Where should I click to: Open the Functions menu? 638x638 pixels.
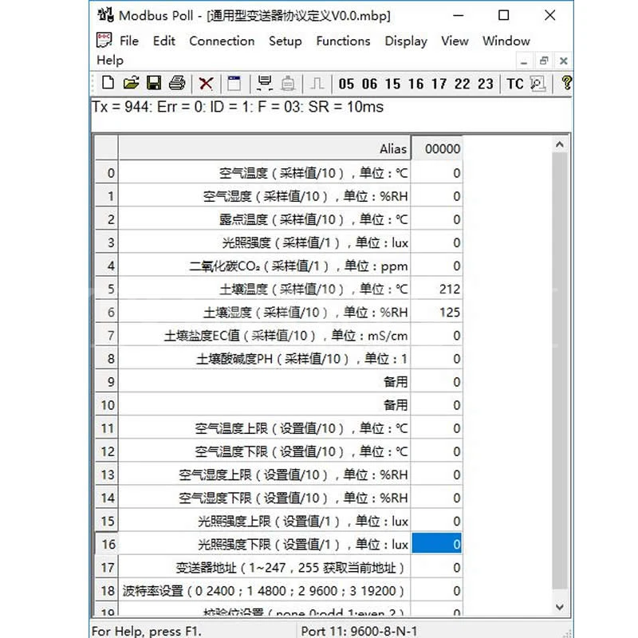pos(343,41)
